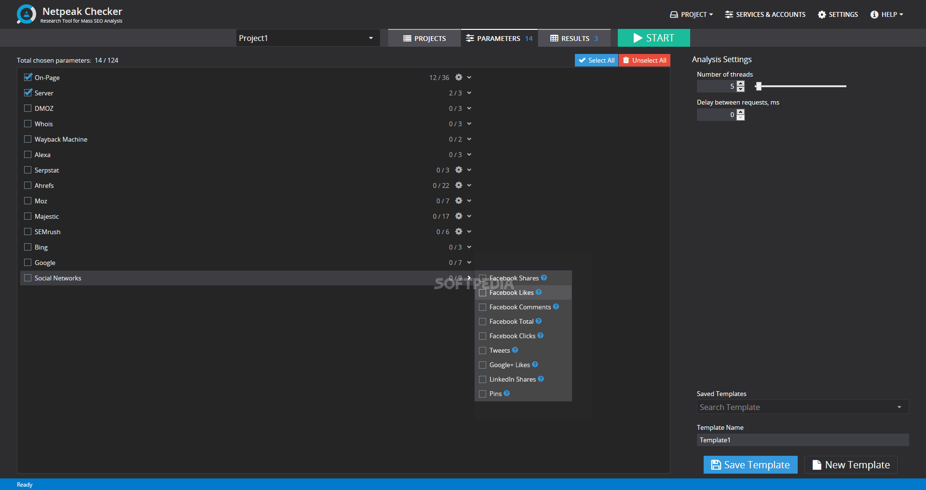926x490 pixels.
Task: Switch to the Projects tab
Action: point(424,38)
